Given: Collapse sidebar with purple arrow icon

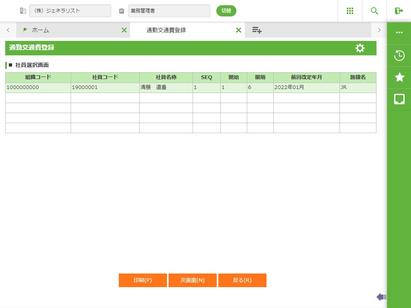Looking at the screenshot, I should [x=381, y=297].
